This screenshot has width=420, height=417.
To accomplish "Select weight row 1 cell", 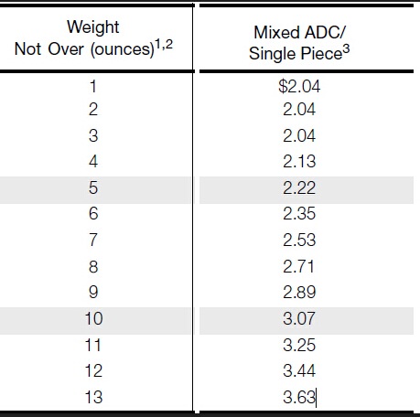I will tap(93, 86).
